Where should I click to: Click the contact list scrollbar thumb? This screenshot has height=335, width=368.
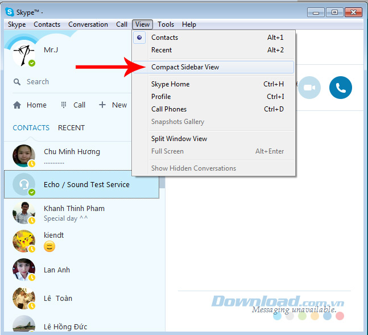point(162,182)
